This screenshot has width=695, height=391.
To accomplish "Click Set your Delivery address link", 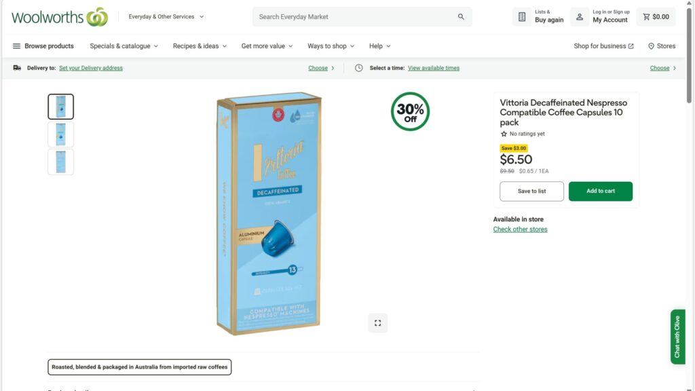I will pos(91,68).
